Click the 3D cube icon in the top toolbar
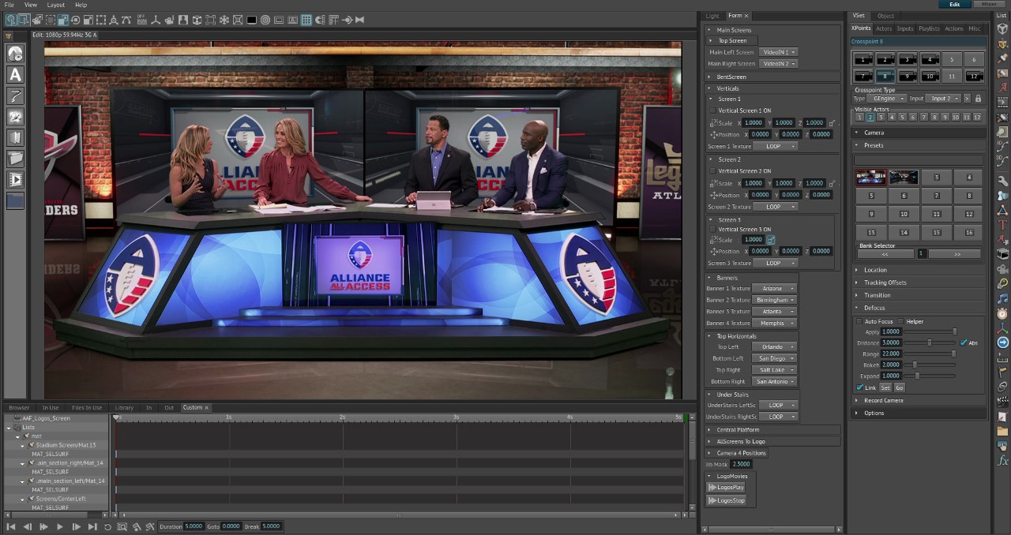This screenshot has width=1011, height=535. (x=197, y=20)
